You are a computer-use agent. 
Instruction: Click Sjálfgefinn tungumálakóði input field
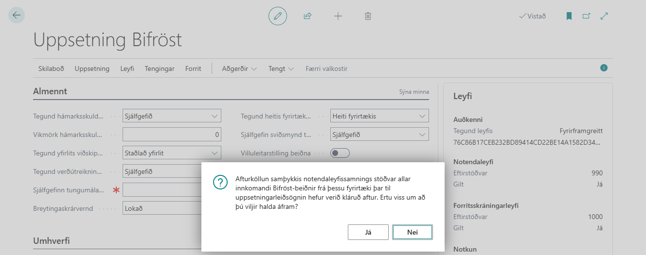tap(162, 190)
